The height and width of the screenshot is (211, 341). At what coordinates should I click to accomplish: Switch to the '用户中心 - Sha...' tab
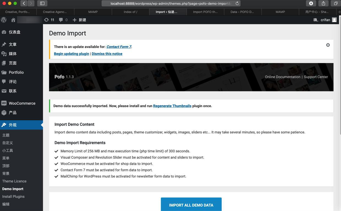tap(317, 12)
